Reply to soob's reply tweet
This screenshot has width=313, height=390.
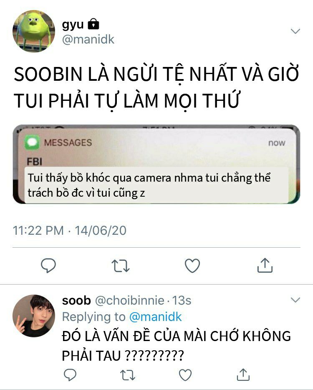70,375
